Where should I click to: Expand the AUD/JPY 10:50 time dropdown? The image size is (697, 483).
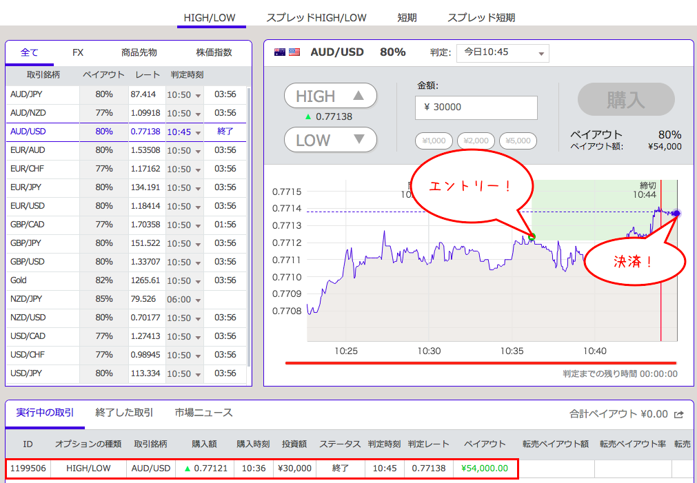click(184, 94)
